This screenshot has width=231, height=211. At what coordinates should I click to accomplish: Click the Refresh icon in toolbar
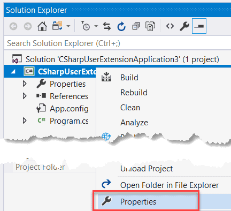tap(121, 26)
